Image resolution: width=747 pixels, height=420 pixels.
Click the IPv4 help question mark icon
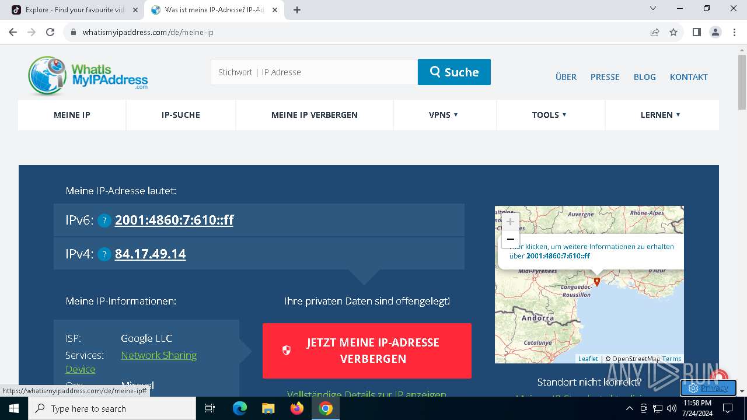(x=104, y=254)
